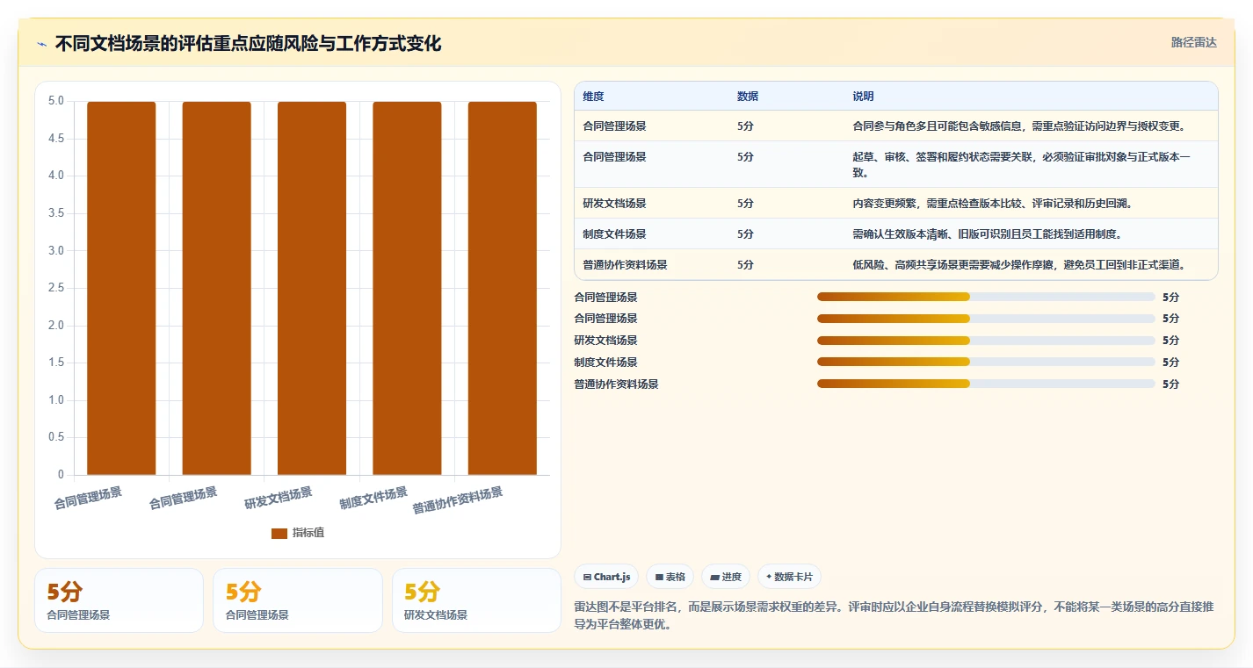The image size is (1253, 668).
Task: Select the 维度 column header
Action: 593,97
